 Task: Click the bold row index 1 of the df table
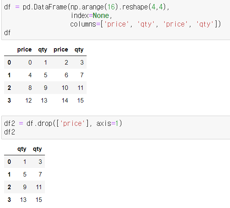(9, 75)
